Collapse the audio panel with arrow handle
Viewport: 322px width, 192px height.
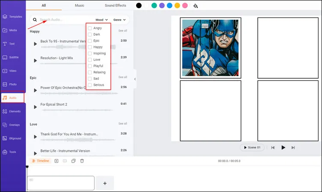tap(135, 79)
